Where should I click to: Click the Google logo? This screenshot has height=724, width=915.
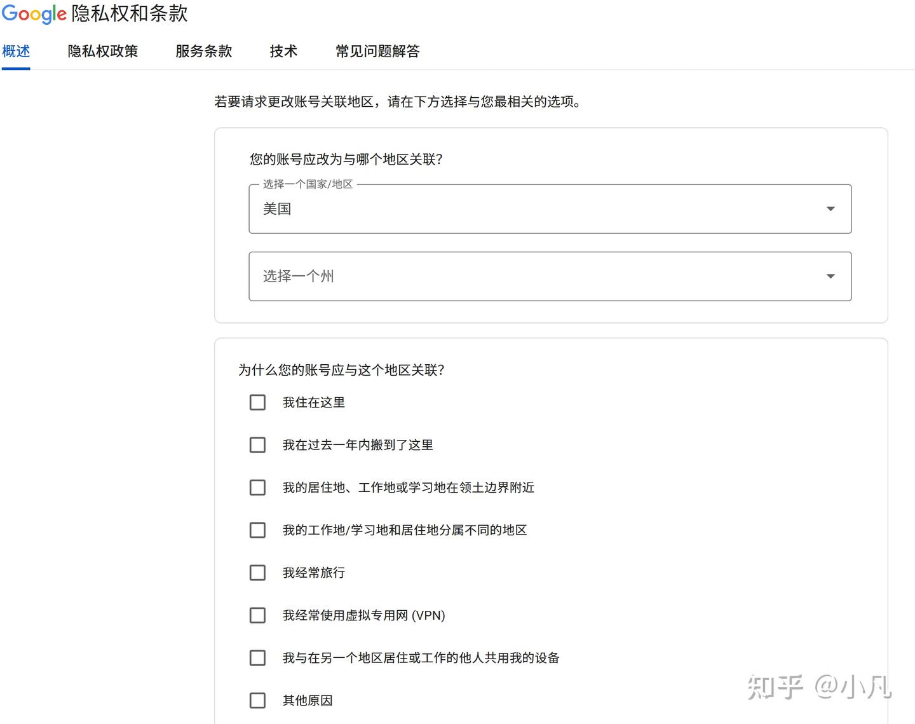click(x=34, y=13)
